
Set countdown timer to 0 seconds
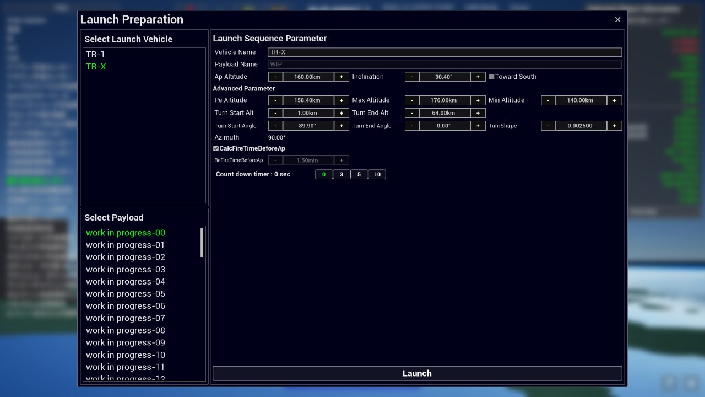[324, 174]
